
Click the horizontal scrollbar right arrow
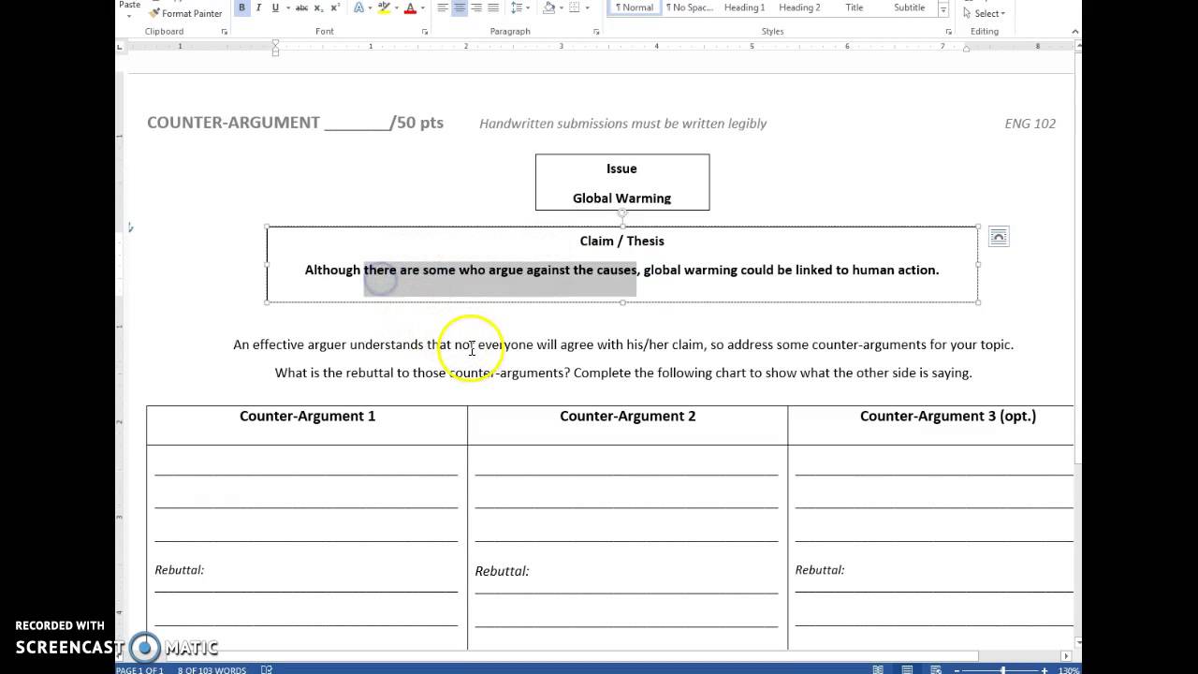(1066, 656)
